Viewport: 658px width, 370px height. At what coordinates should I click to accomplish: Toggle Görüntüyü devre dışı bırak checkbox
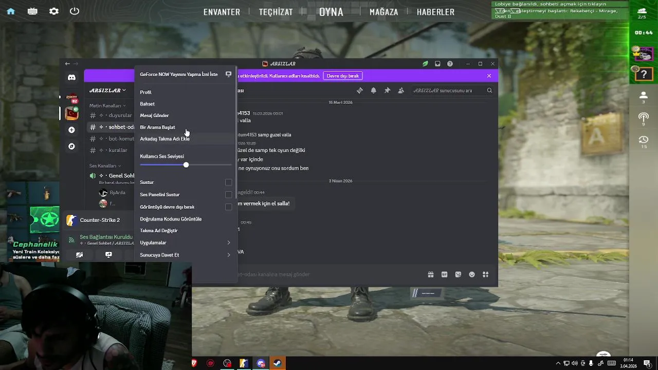(228, 207)
